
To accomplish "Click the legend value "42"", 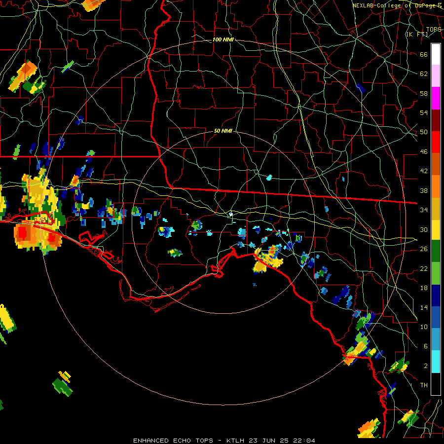I will [424, 171].
